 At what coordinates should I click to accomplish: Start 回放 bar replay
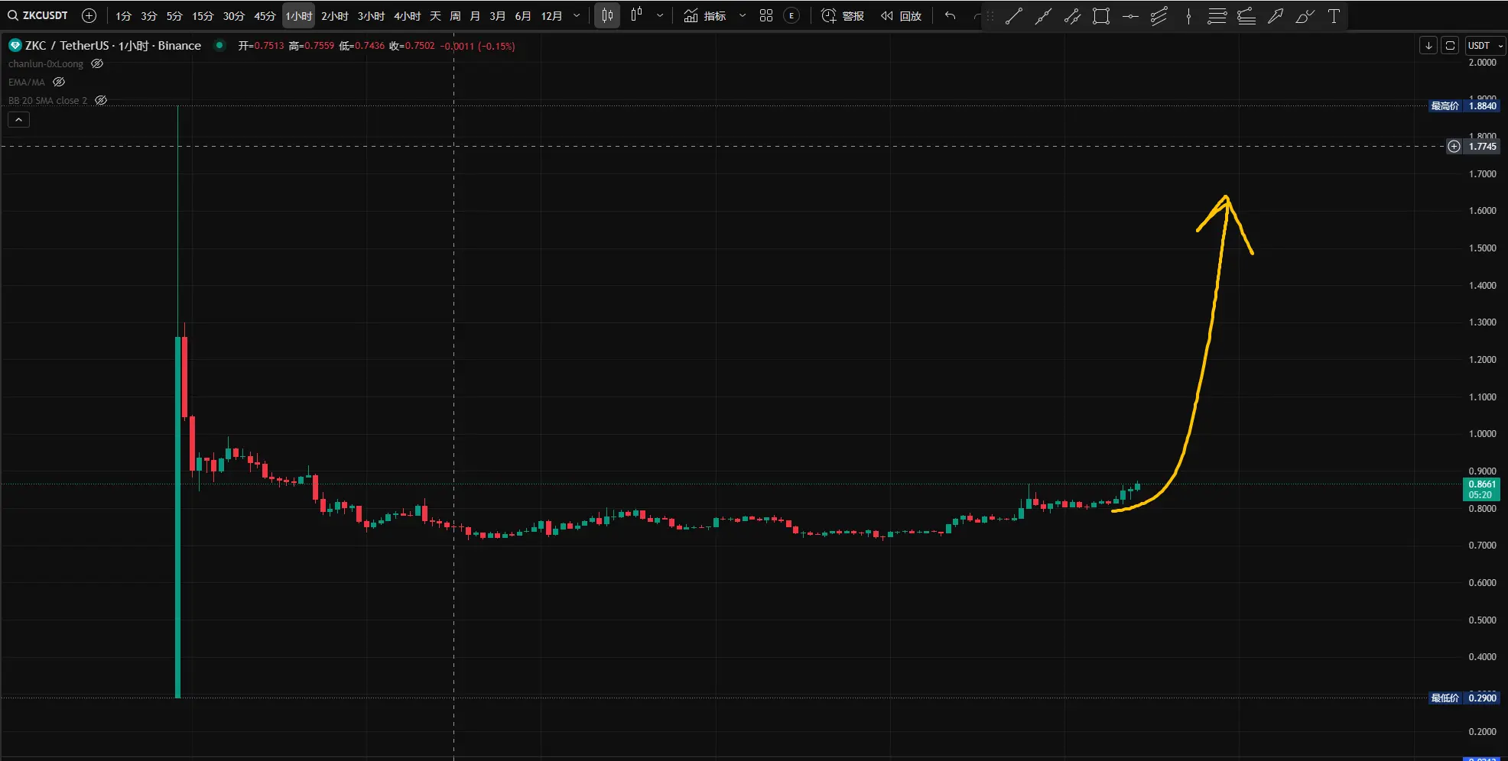901,16
